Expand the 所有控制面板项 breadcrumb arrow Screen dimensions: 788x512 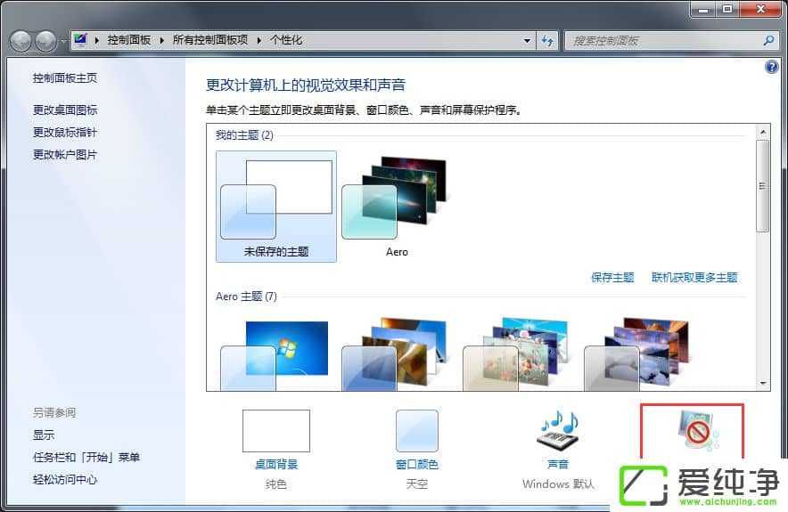tap(260, 41)
